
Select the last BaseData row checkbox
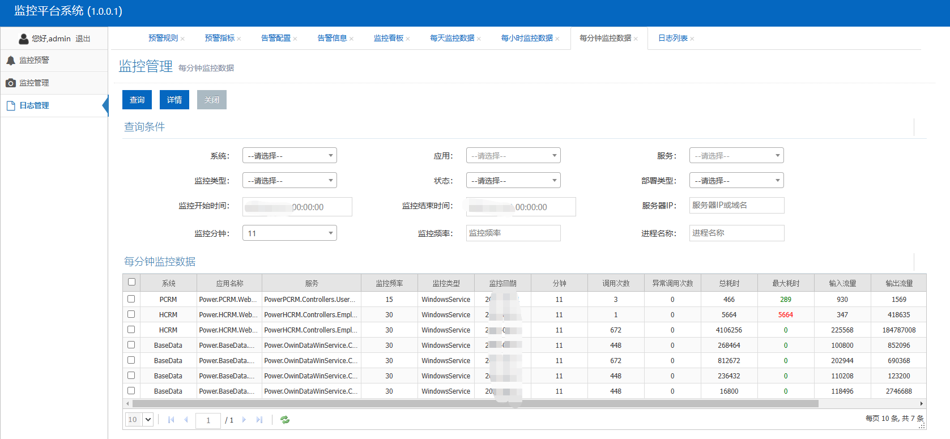point(131,391)
